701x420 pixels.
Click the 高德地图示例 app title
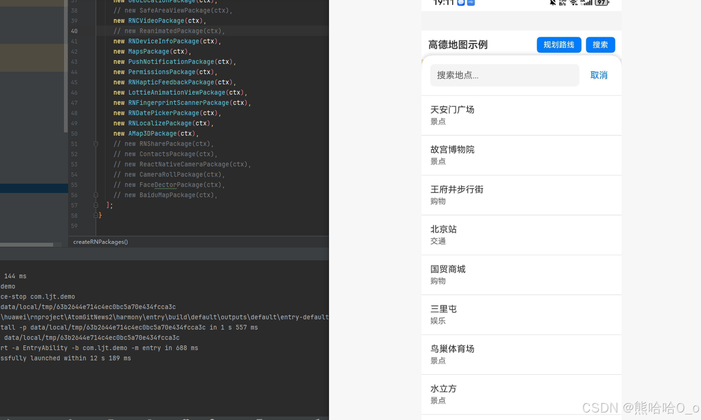(x=458, y=45)
